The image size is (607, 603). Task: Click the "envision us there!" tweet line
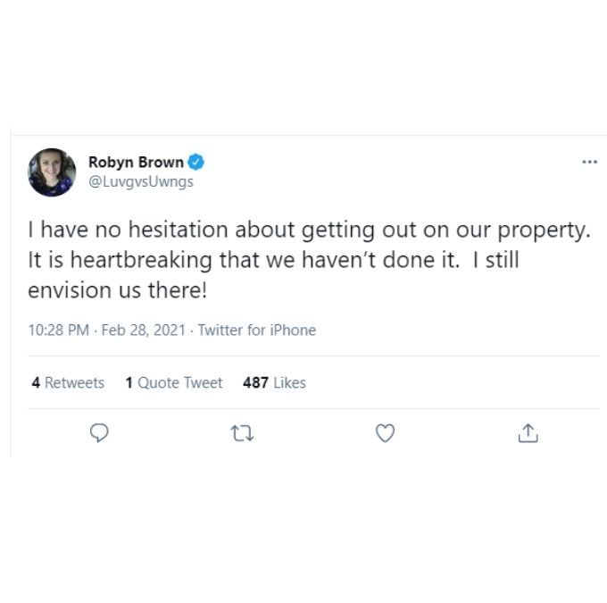(x=117, y=290)
